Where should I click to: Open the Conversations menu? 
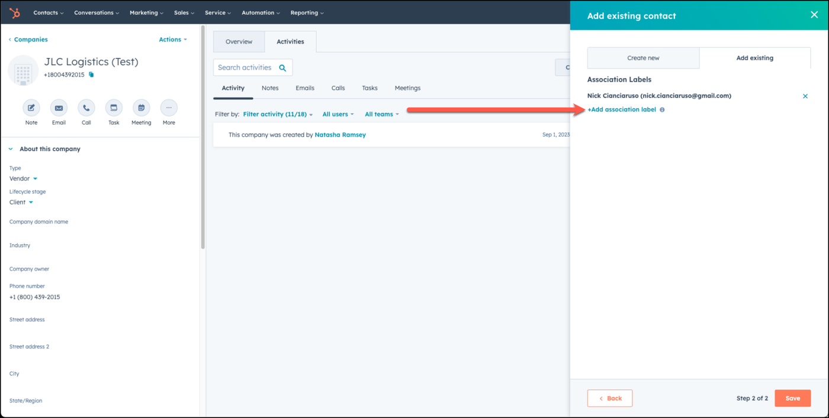[97, 12]
